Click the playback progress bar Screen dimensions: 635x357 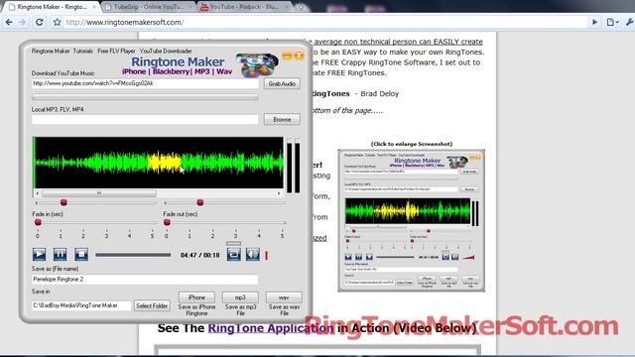pyautogui.click(x=133, y=255)
